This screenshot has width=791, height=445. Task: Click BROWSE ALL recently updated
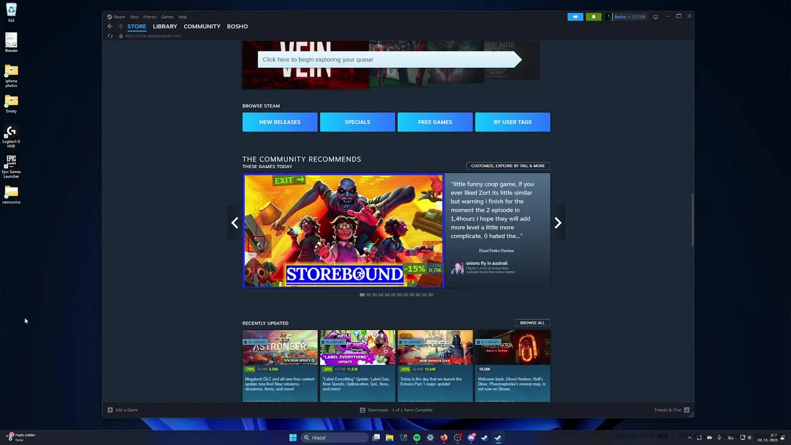tap(532, 323)
